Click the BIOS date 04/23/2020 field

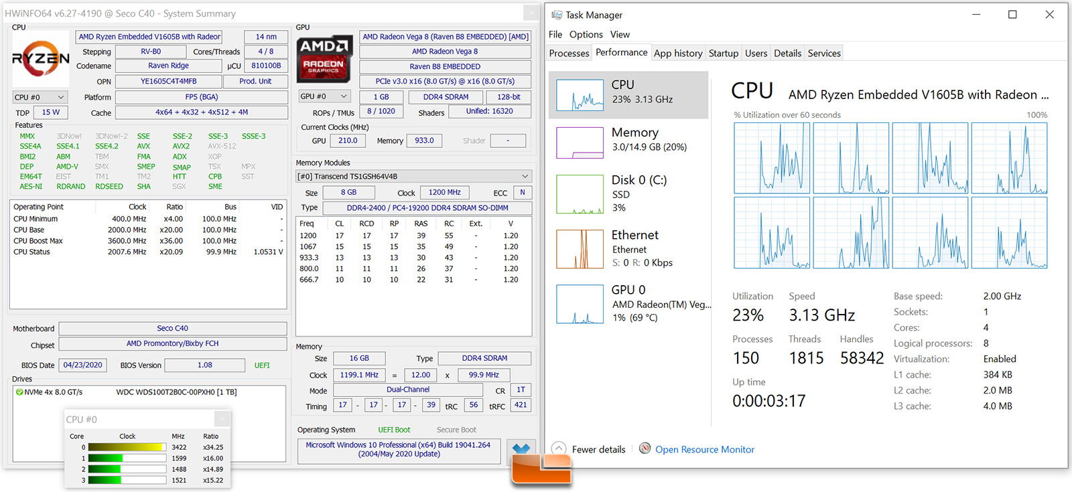point(83,365)
